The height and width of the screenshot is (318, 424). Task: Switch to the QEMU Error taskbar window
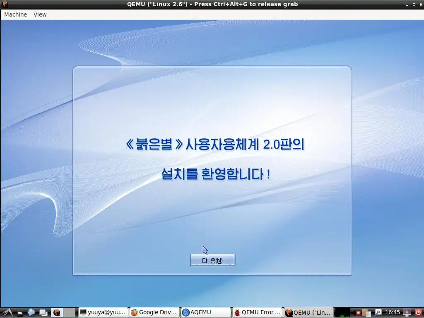tap(257, 313)
